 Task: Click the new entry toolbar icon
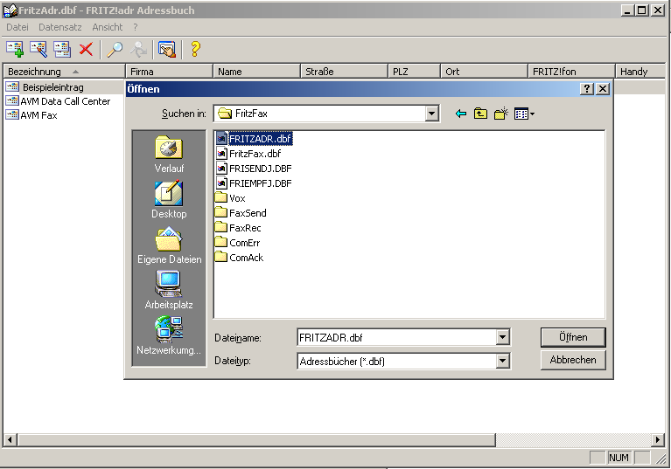(15, 49)
